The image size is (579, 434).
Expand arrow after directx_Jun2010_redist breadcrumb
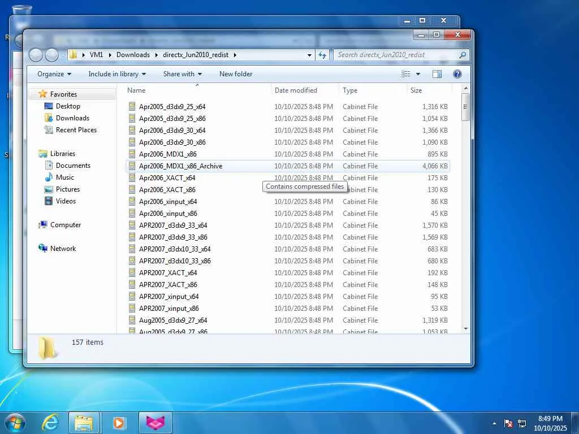click(x=235, y=55)
